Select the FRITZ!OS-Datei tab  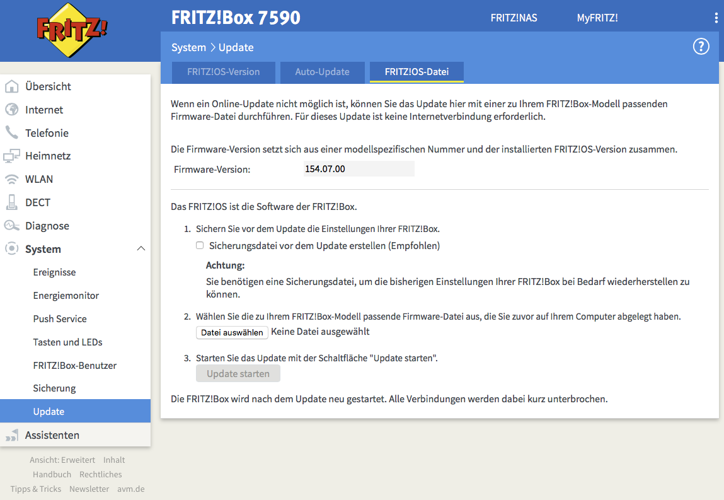pos(417,72)
